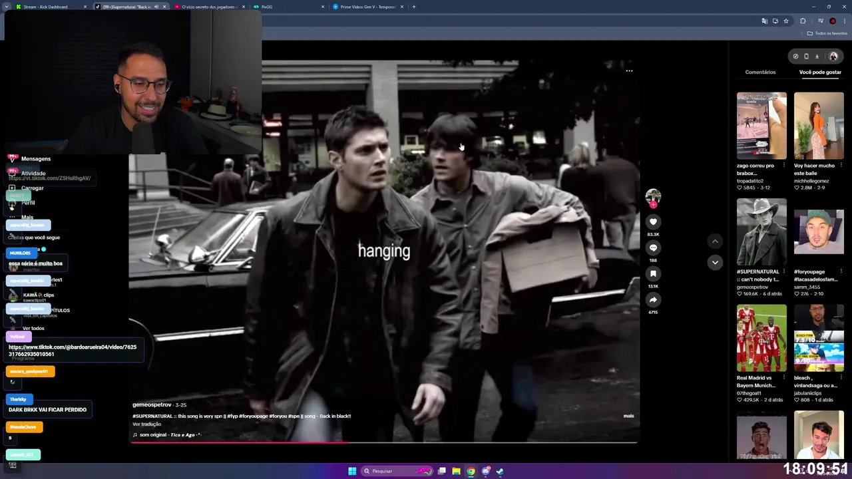Switch to Stream - Kick Dashboard tab

click(x=52, y=7)
